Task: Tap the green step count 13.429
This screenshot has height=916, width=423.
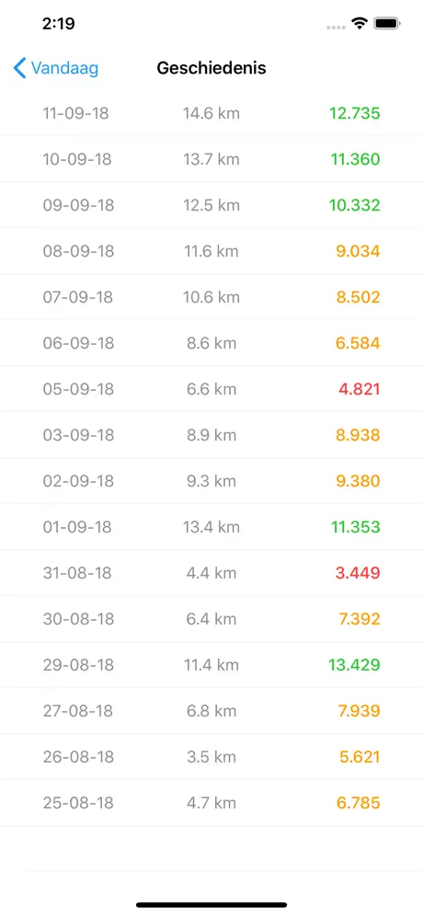Action: pyautogui.click(x=355, y=665)
